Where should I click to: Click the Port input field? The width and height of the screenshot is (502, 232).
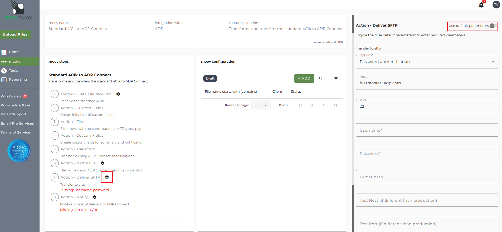coord(427,107)
